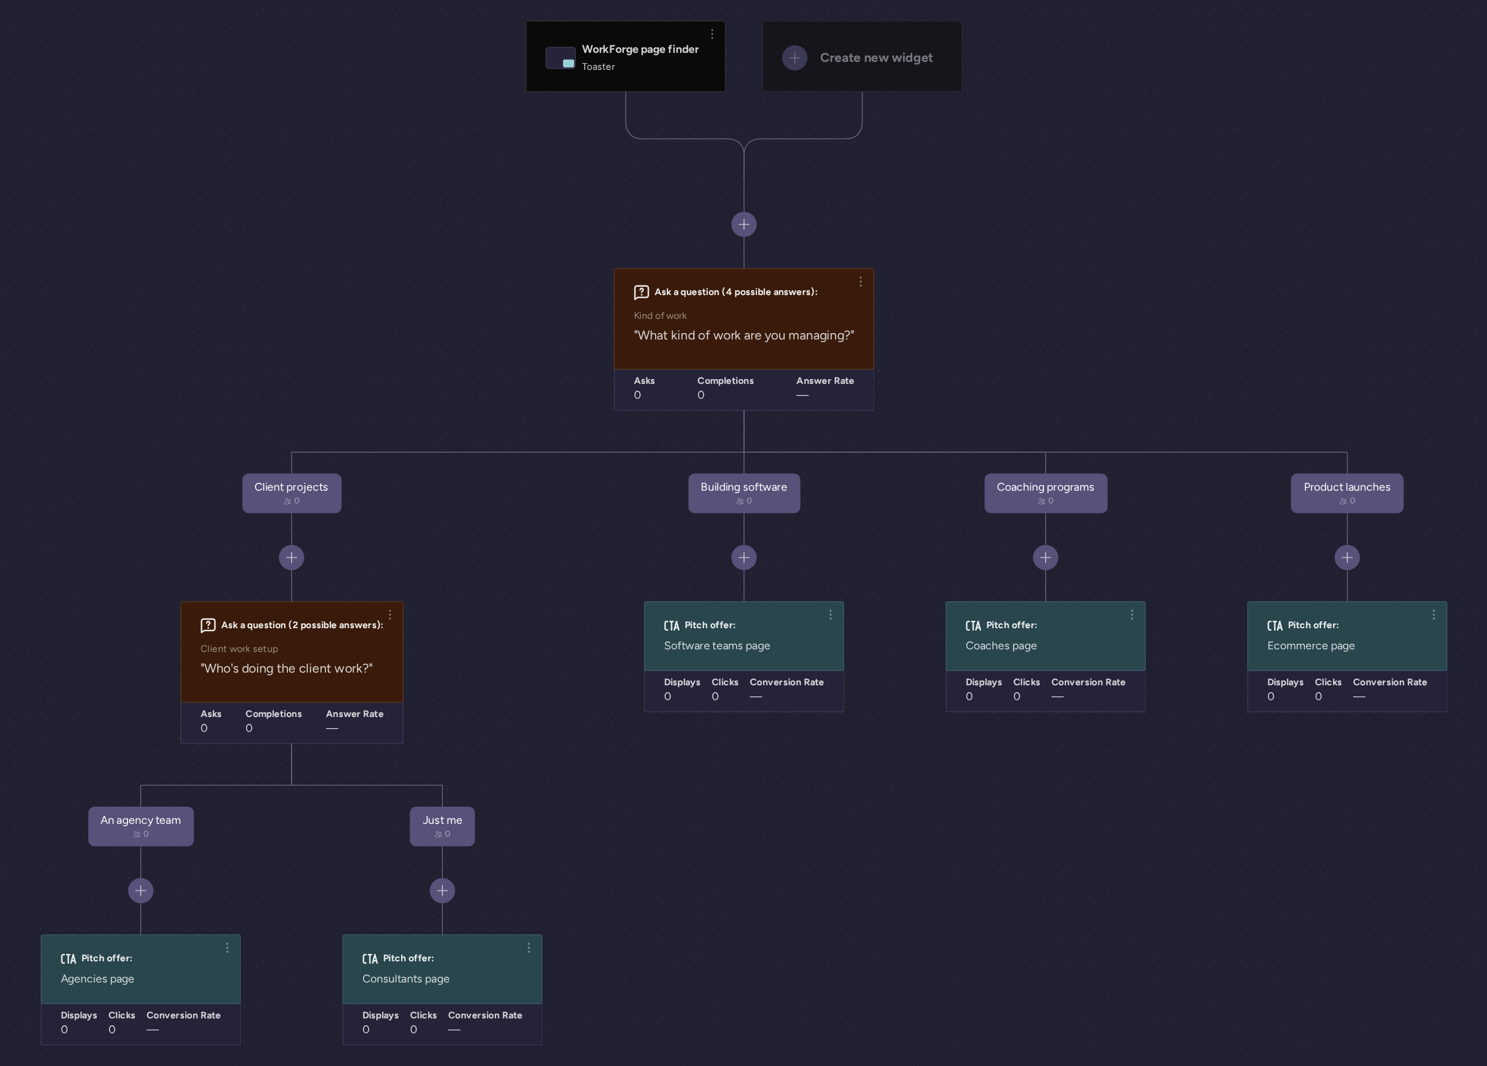Open the Agencies page pitch offer
Screen dimensions: 1487x1066
[x=140, y=969]
